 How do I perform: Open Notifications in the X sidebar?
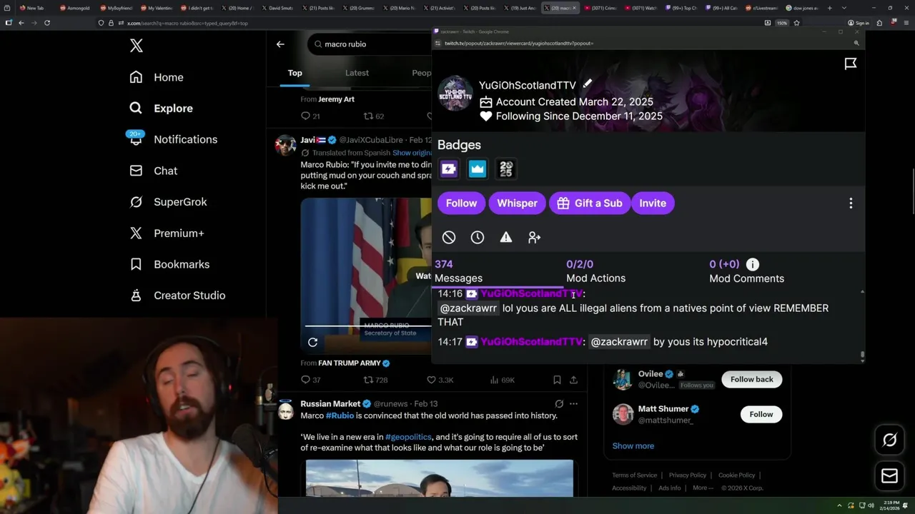pyautogui.click(x=172, y=139)
